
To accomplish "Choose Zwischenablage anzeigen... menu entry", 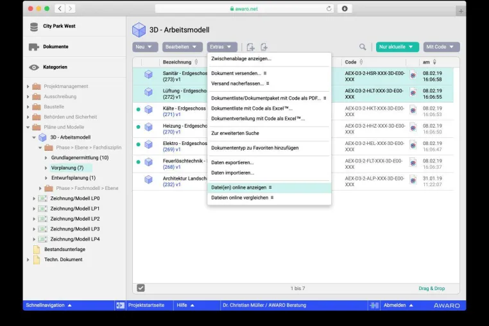I will [269, 58].
